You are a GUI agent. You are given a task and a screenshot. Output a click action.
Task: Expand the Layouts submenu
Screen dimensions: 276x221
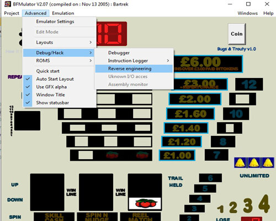click(60, 43)
